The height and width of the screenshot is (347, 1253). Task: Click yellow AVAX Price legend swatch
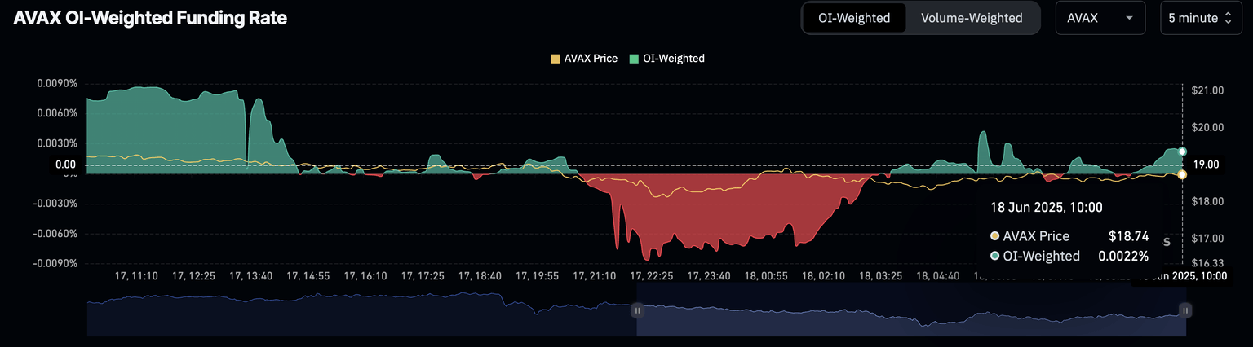(556, 59)
